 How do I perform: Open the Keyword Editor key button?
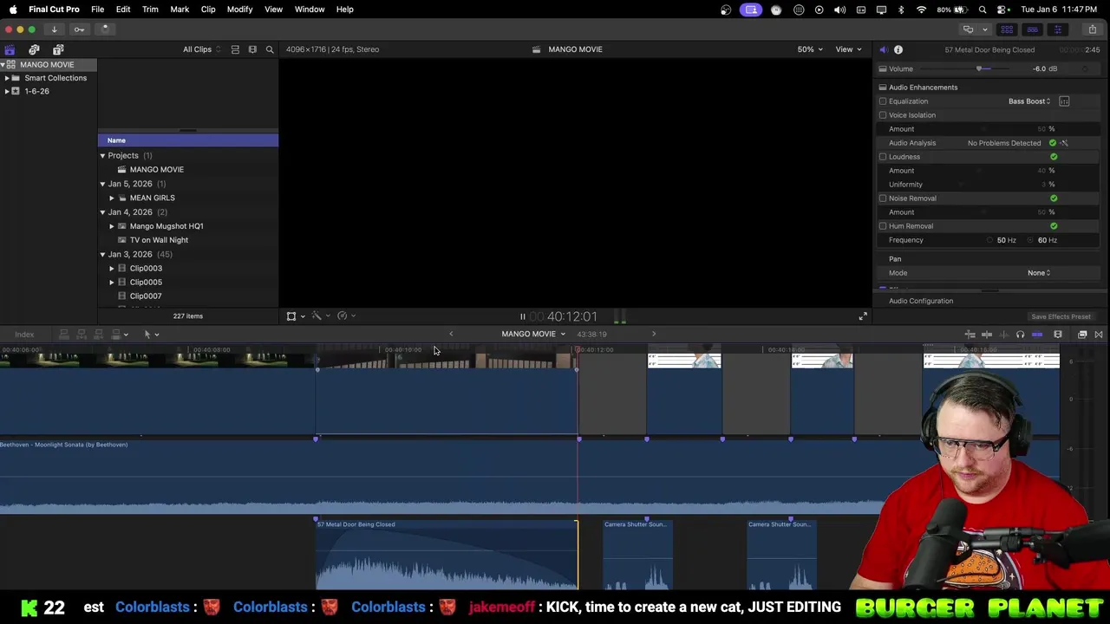coord(79,29)
